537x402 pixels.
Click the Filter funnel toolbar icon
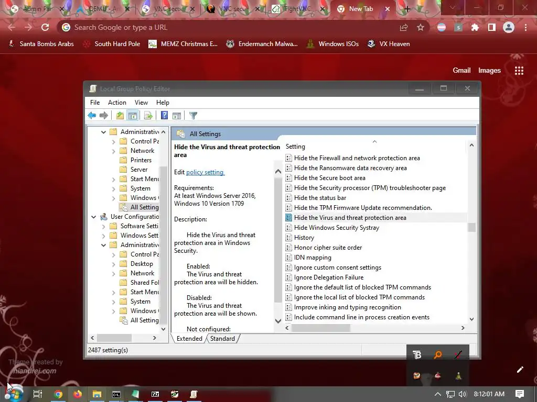[x=193, y=116]
